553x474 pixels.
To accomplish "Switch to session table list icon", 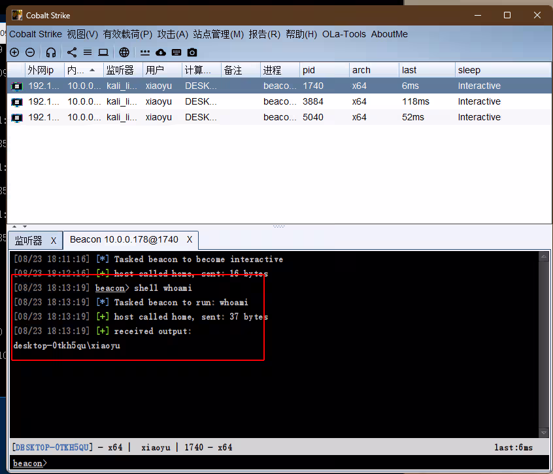I will pos(88,52).
